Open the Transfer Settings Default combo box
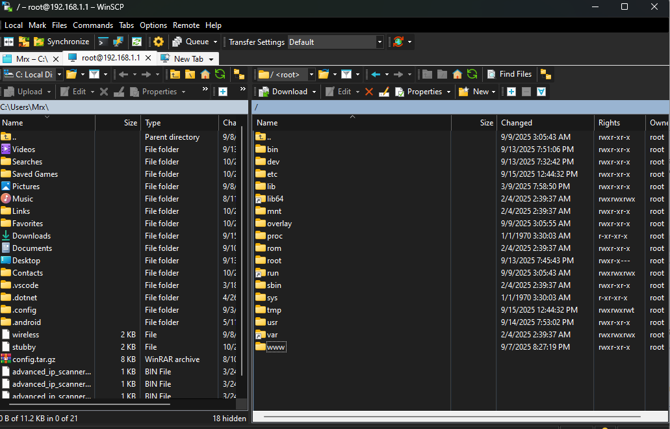The image size is (670, 429). pyautogui.click(x=335, y=42)
